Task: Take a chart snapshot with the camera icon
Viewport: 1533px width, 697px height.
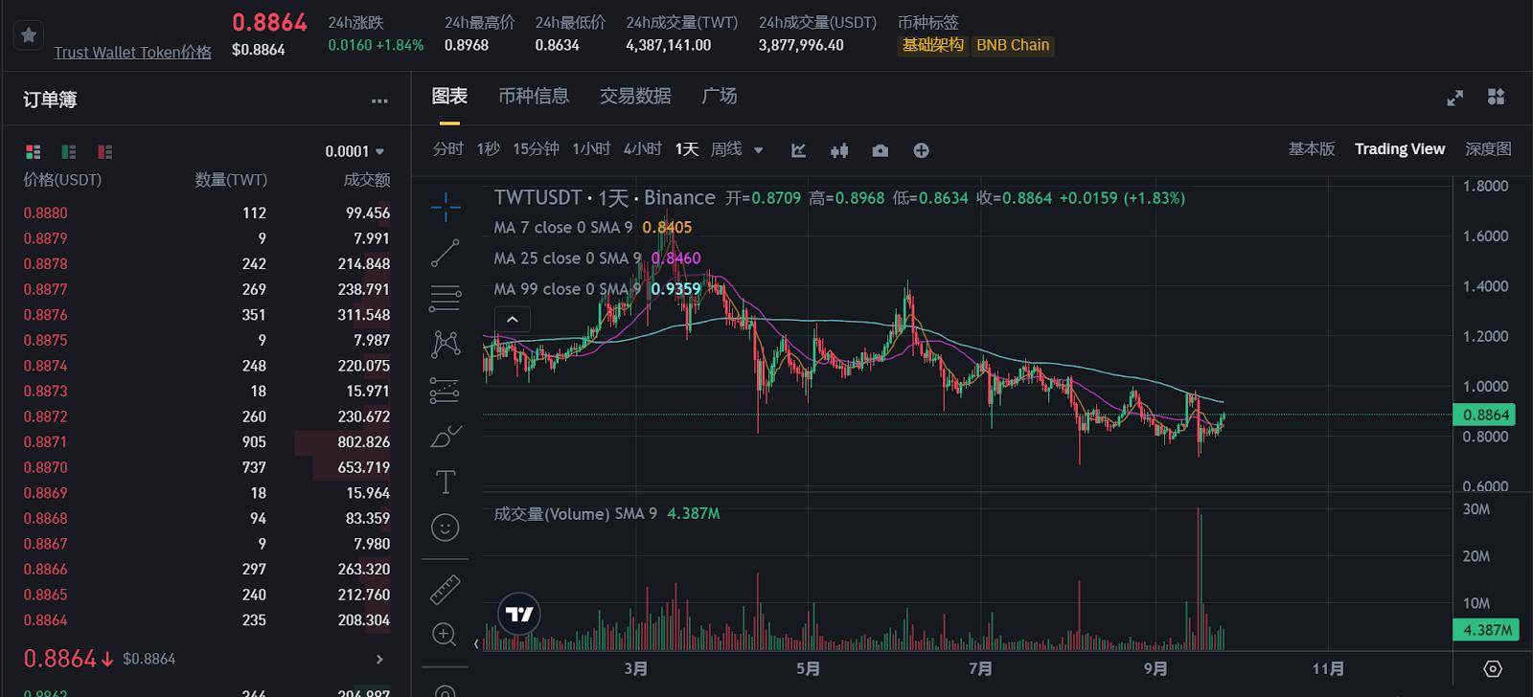Action: pos(881,150)
